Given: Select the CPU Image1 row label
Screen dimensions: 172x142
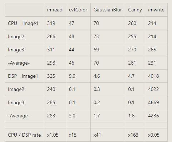Looking at the screenshot, I should click(23, 23).
